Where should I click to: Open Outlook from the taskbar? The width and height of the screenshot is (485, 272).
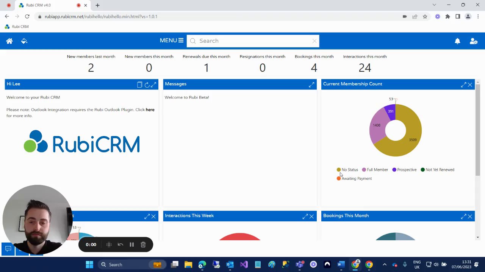[230, 264]
